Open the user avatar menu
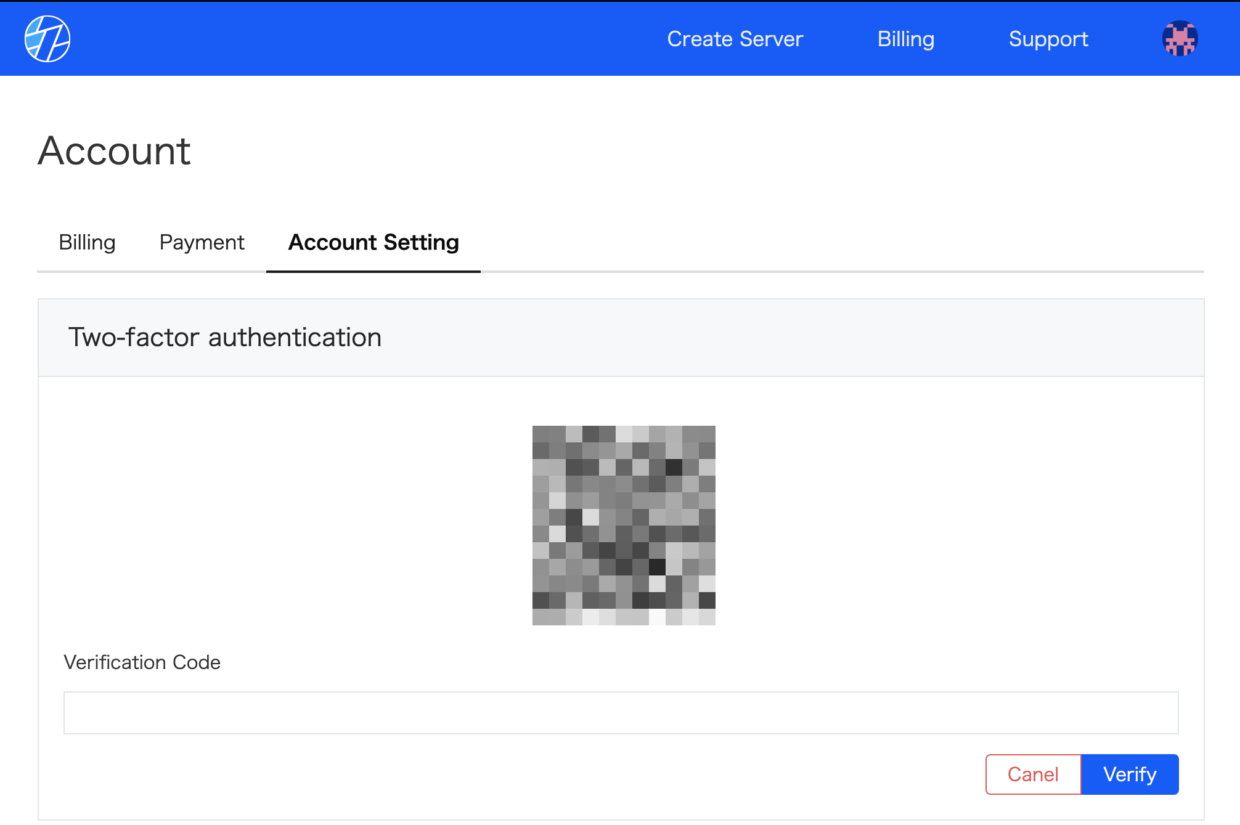The height and width of the screenshot is (825, 1240). [x=1180, y=39]
